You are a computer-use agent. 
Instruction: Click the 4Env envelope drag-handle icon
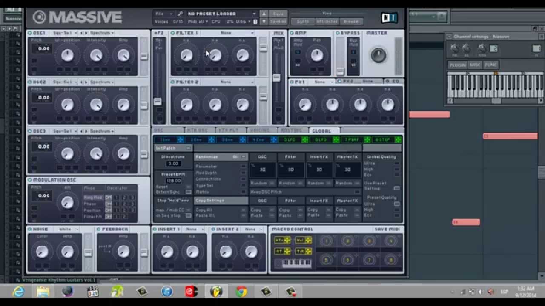[x=274, y=139]
